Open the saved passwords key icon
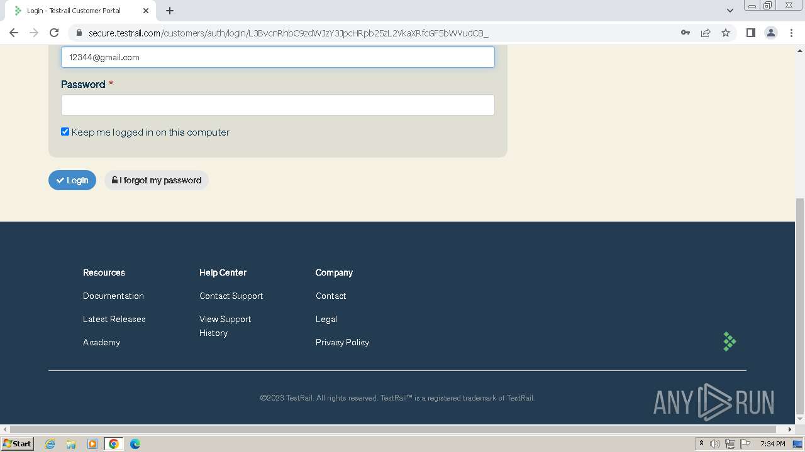The height and width of the screenshot is (452, 805). [686, 33]
